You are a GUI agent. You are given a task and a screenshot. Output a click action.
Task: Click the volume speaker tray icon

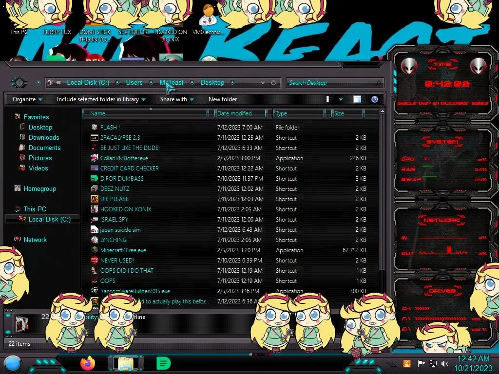(445, 363)
